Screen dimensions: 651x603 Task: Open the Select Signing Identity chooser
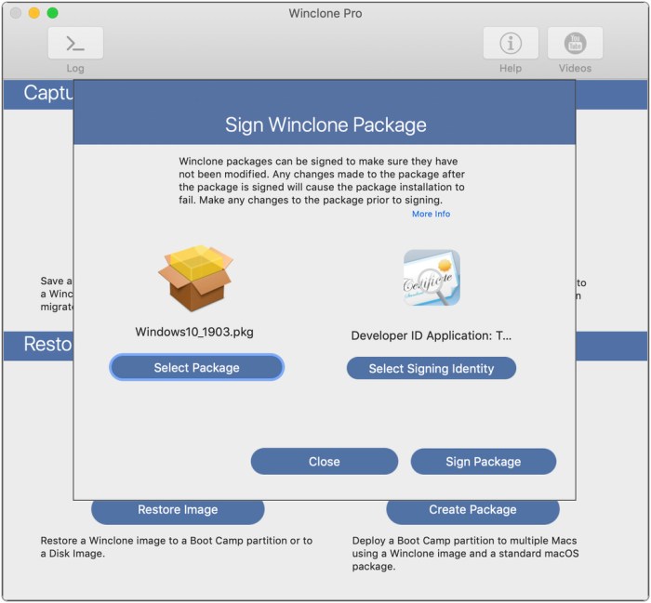[432, 368]
